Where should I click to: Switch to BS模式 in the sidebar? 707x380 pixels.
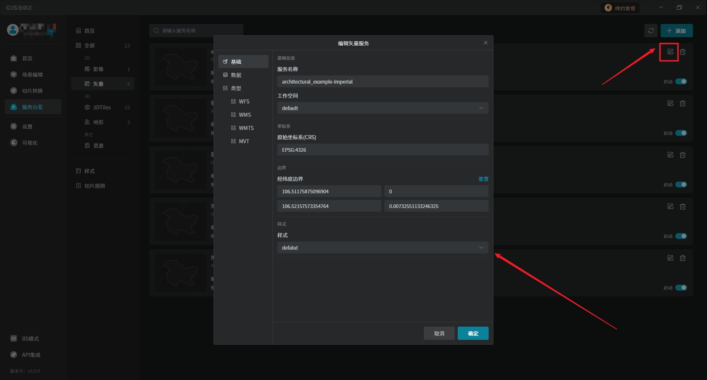click(30, 339)
